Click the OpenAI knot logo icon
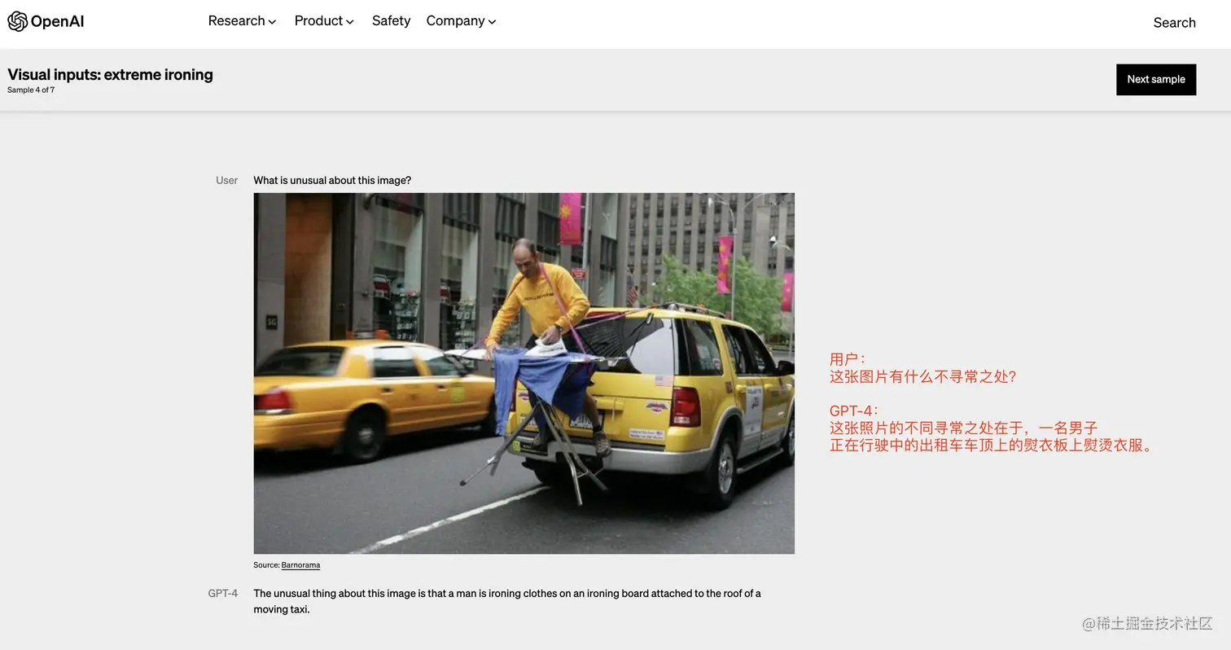Image resolution: width=1231 pixels, height=650 pixels. [17, 22]
